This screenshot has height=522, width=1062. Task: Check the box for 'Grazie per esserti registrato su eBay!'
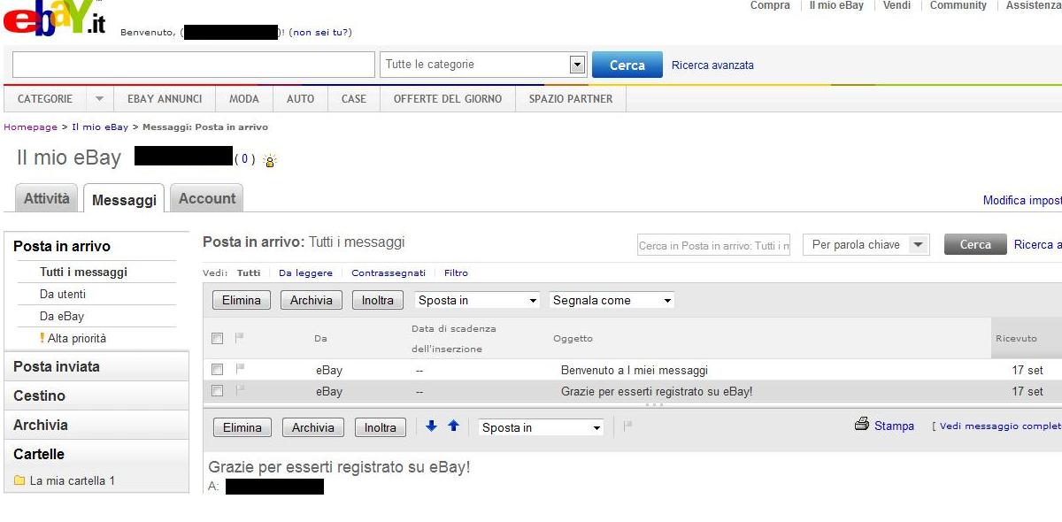click(x=217, y=391)
